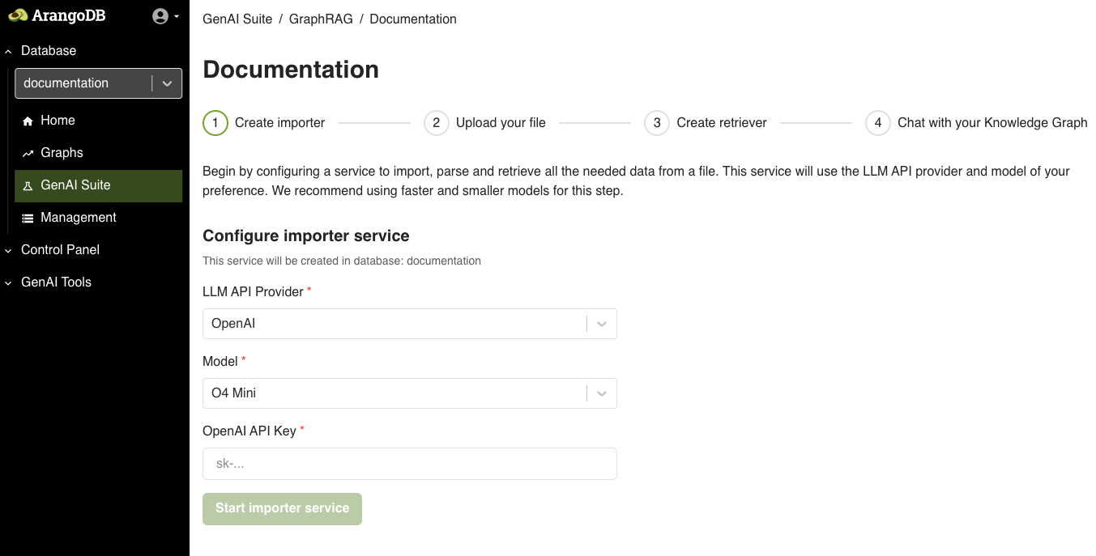Click the Home house icon
1096x556 pixels.
click(x=28, y=121)
